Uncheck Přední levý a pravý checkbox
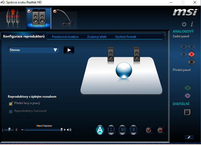 11,103
